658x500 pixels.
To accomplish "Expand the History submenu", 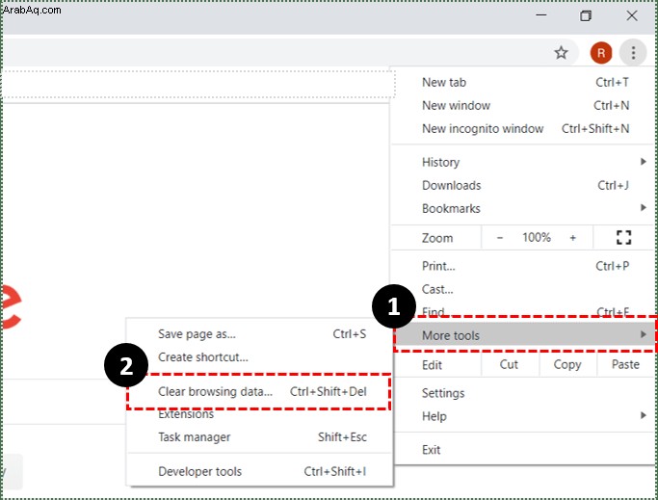I will coord(523,162).
